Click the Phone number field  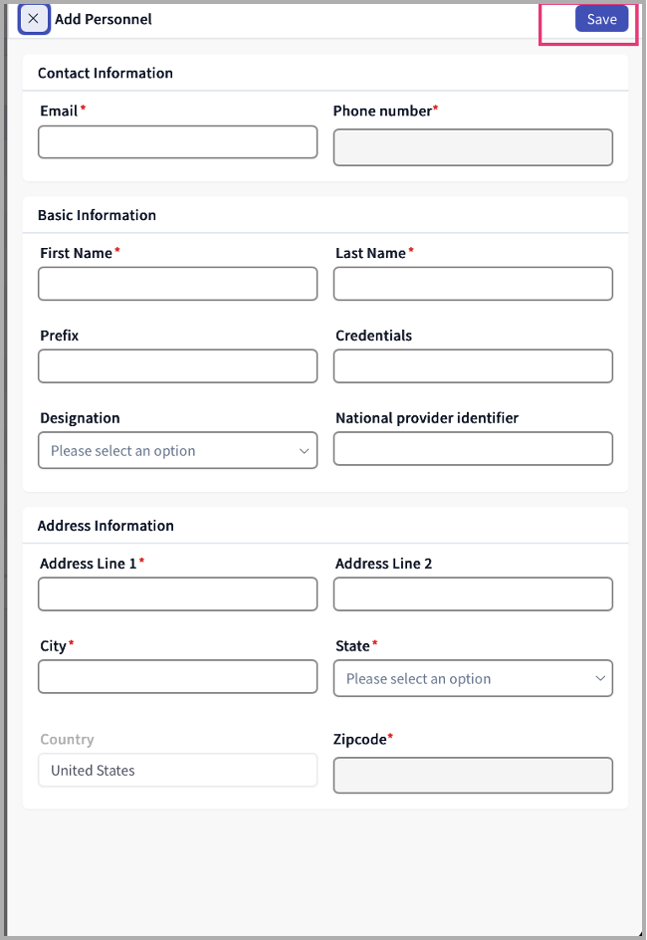(x=473, y=147)
